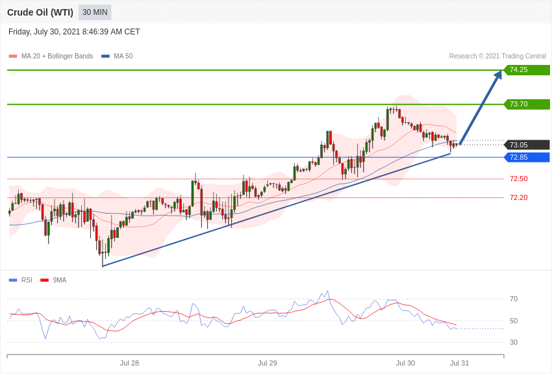The width and height of the screenshot is (552, 374).
Task: Click the MA 50 legend label
Action: click(123, 56)
